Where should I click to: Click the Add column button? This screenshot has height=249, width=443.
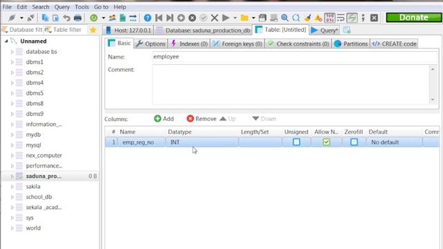(164, 119)
